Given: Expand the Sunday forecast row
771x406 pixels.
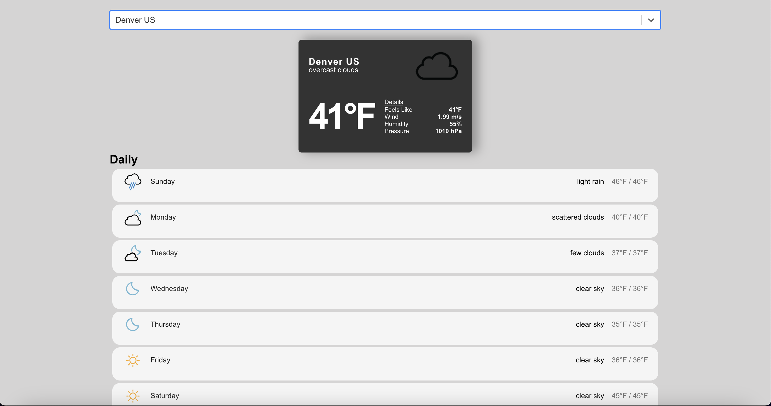Looking at the screenshot, I should click(x=385, y=185).
